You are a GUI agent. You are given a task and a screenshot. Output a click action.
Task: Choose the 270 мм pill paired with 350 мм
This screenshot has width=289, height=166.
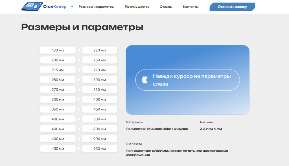click(58, 89)
